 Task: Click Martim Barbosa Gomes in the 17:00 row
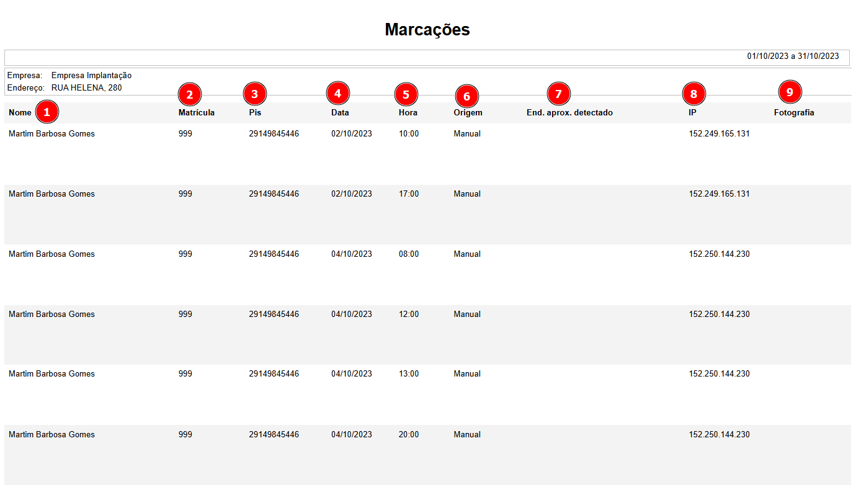click(51, 194)
